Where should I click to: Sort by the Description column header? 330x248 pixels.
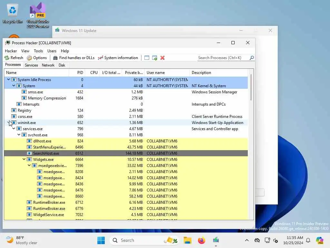[219, 73]
